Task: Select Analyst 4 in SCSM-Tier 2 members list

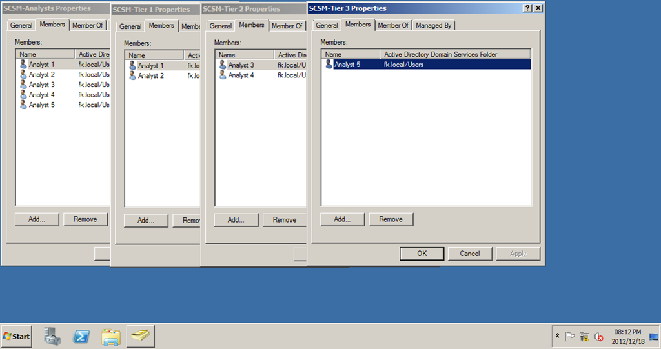Action: [x=241, y=75]
